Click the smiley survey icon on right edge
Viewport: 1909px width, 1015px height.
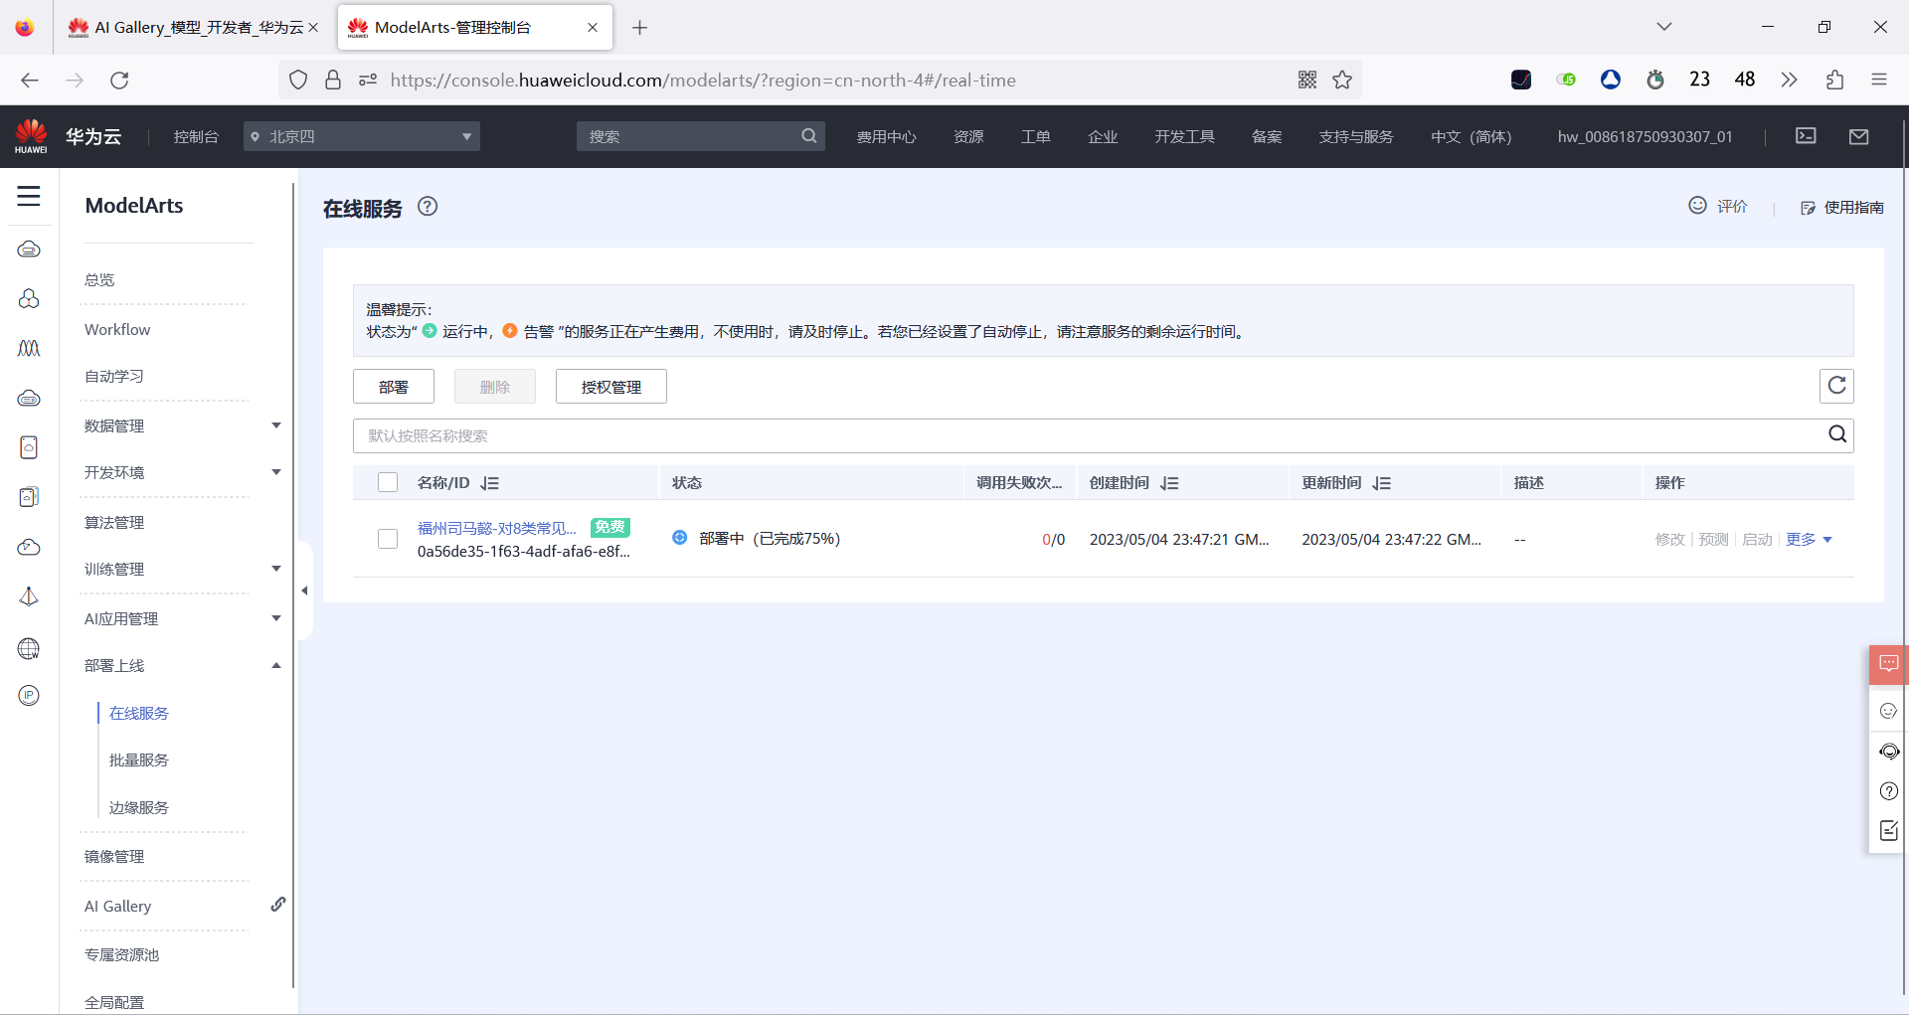[1888, 710]
